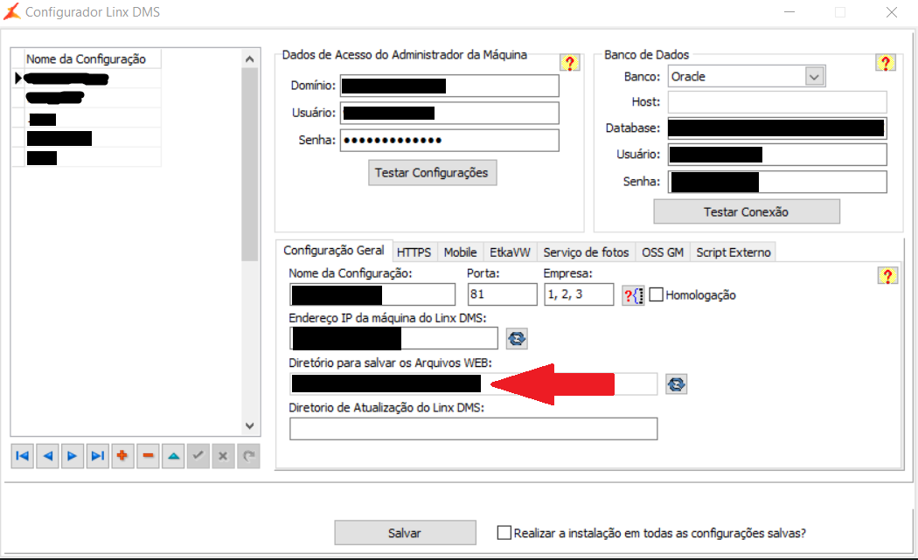Viewport: 918px width, 560px height.
Task: Click Nome da Configuração column header
Action: click(93, 59)
